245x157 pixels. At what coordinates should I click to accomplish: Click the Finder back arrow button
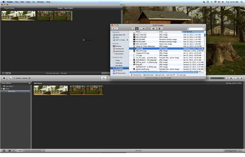[113, 28]
